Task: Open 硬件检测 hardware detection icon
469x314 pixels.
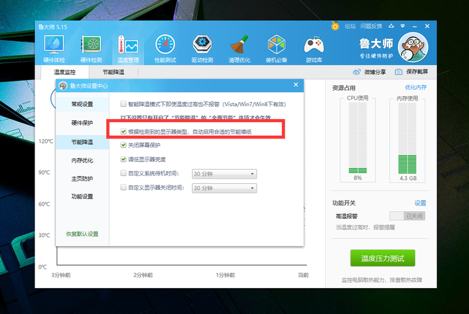Action: click(91, 44)
